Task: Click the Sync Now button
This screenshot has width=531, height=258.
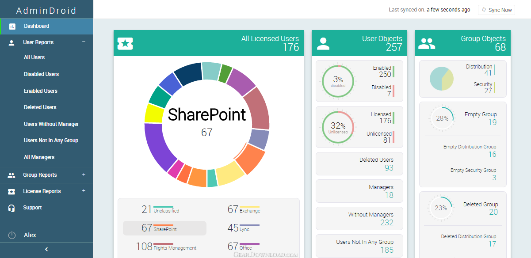Action: [497, 10]
